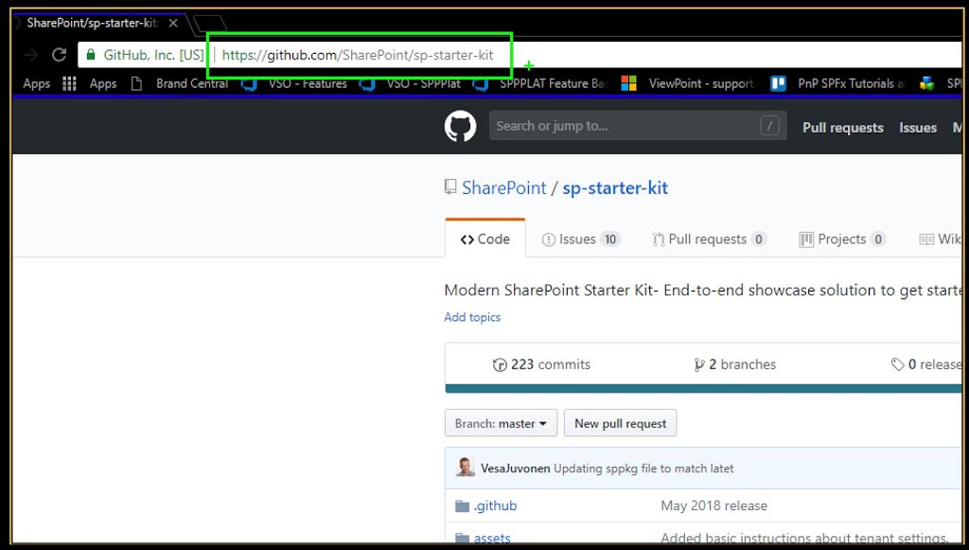
Task: Click the releases tag icon
Action: pos(897,364)
